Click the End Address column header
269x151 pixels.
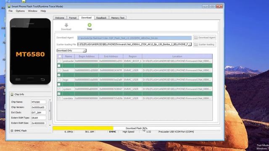point(111,56)
